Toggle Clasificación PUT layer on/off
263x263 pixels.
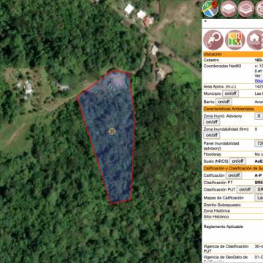click(x=245, y=189)
